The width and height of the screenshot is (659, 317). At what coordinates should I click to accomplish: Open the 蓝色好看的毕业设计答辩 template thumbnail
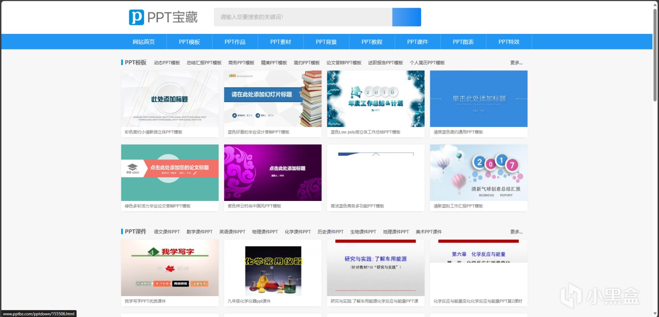[273, 99]
